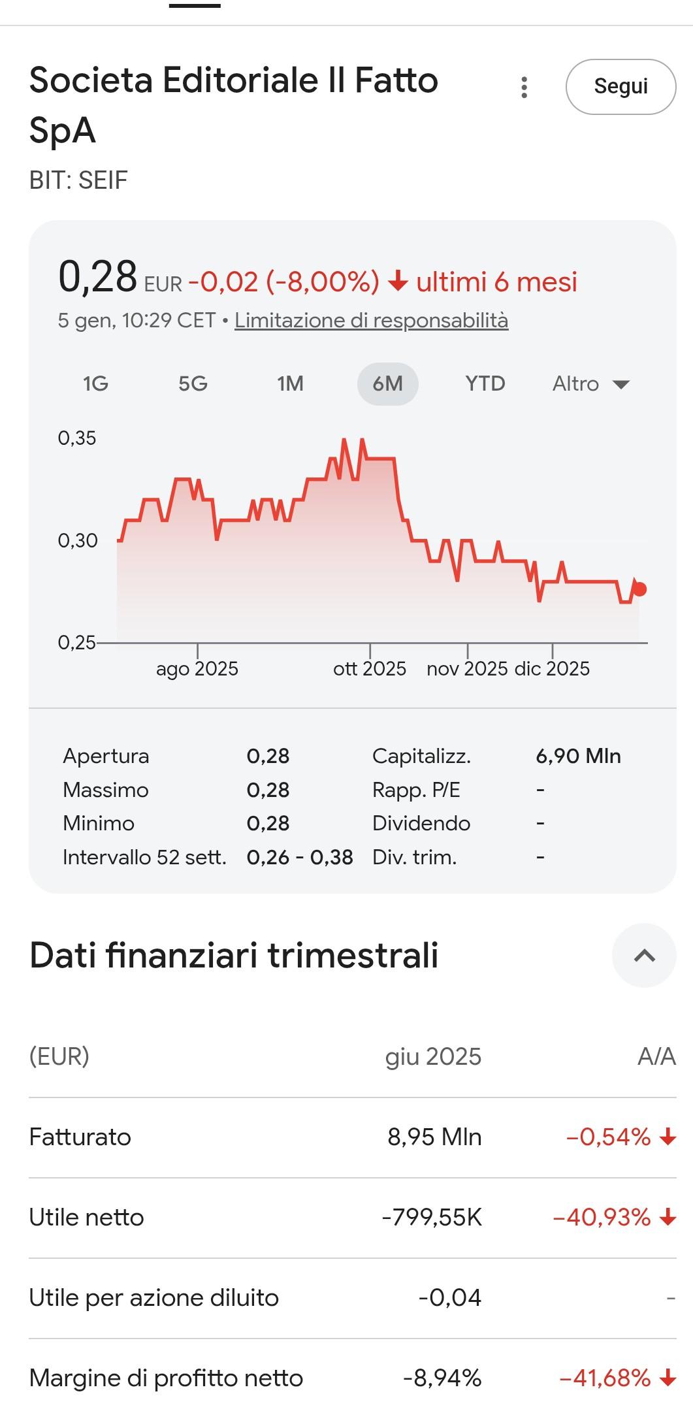Select the 5G time range tab

tap(193, 383)
